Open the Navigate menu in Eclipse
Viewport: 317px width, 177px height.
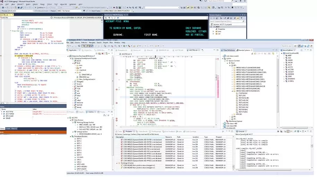[92, 43]
